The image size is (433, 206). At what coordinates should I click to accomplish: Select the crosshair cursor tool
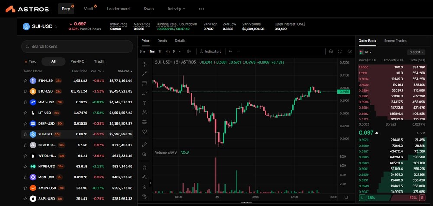click(x=145, y=64)
